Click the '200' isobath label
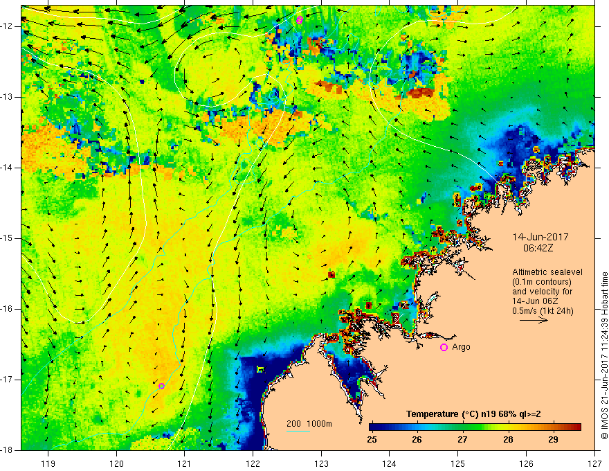Viewport: 609px width, 471px height. click(293, 424)
